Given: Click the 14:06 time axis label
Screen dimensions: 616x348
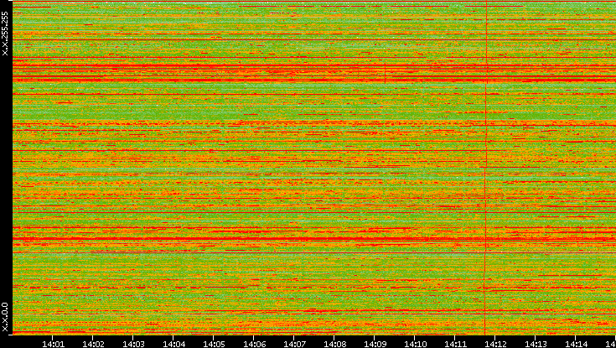Looking at the screenshot, I should [254, 344].
